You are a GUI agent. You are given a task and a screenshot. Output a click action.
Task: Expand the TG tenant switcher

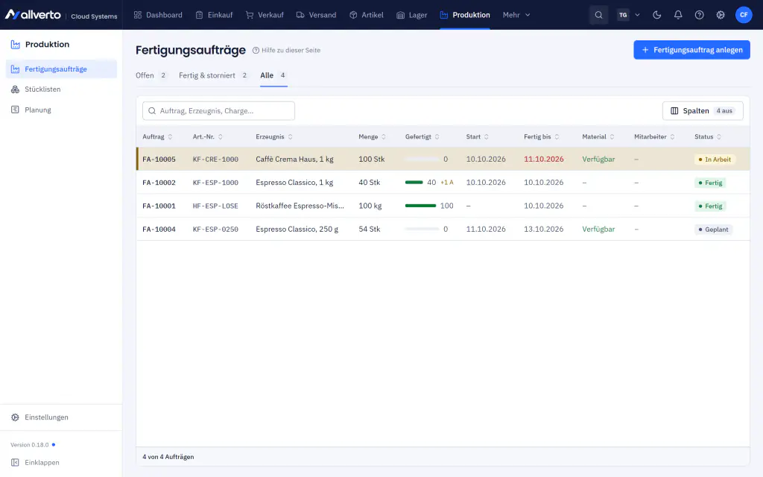point(628,15)
